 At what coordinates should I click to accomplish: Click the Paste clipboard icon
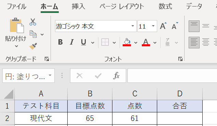point(17,25)
